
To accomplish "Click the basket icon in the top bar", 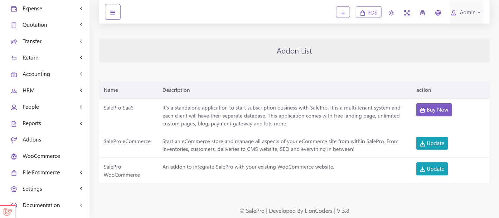I will point(422,13).
